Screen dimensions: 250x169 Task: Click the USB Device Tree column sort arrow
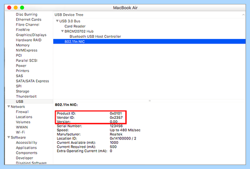coord(243,15)
